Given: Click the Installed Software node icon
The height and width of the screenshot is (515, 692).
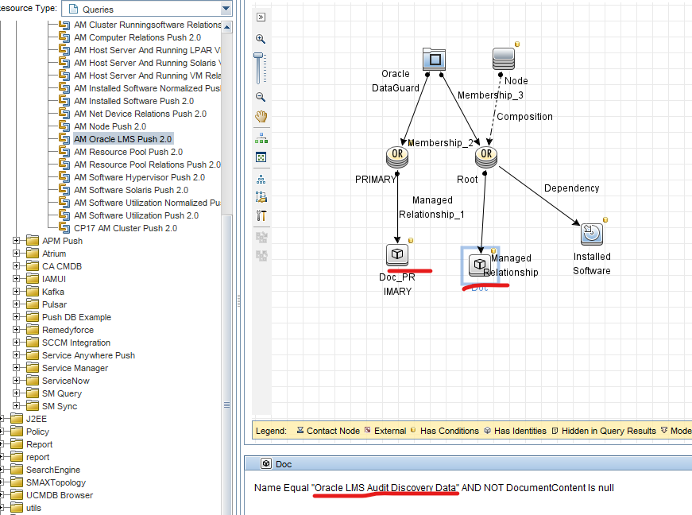Looking at the screenshot, I should [x=590, y=235].
